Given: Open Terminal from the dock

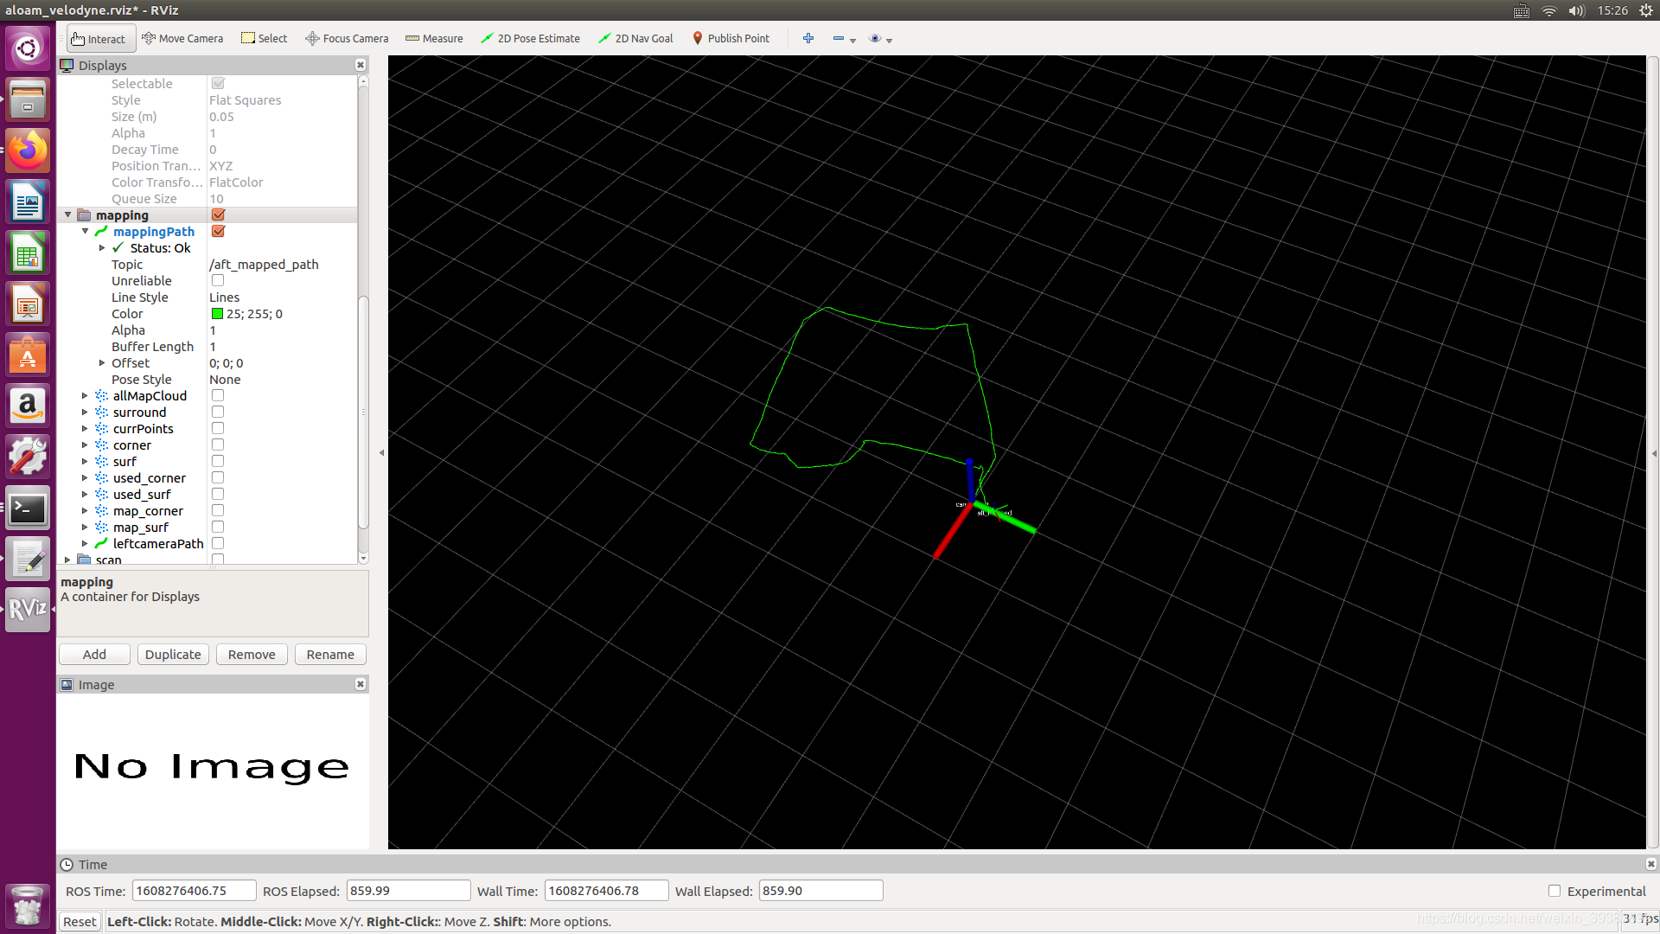Looking at the screenshot, I should tap(28, 509).
